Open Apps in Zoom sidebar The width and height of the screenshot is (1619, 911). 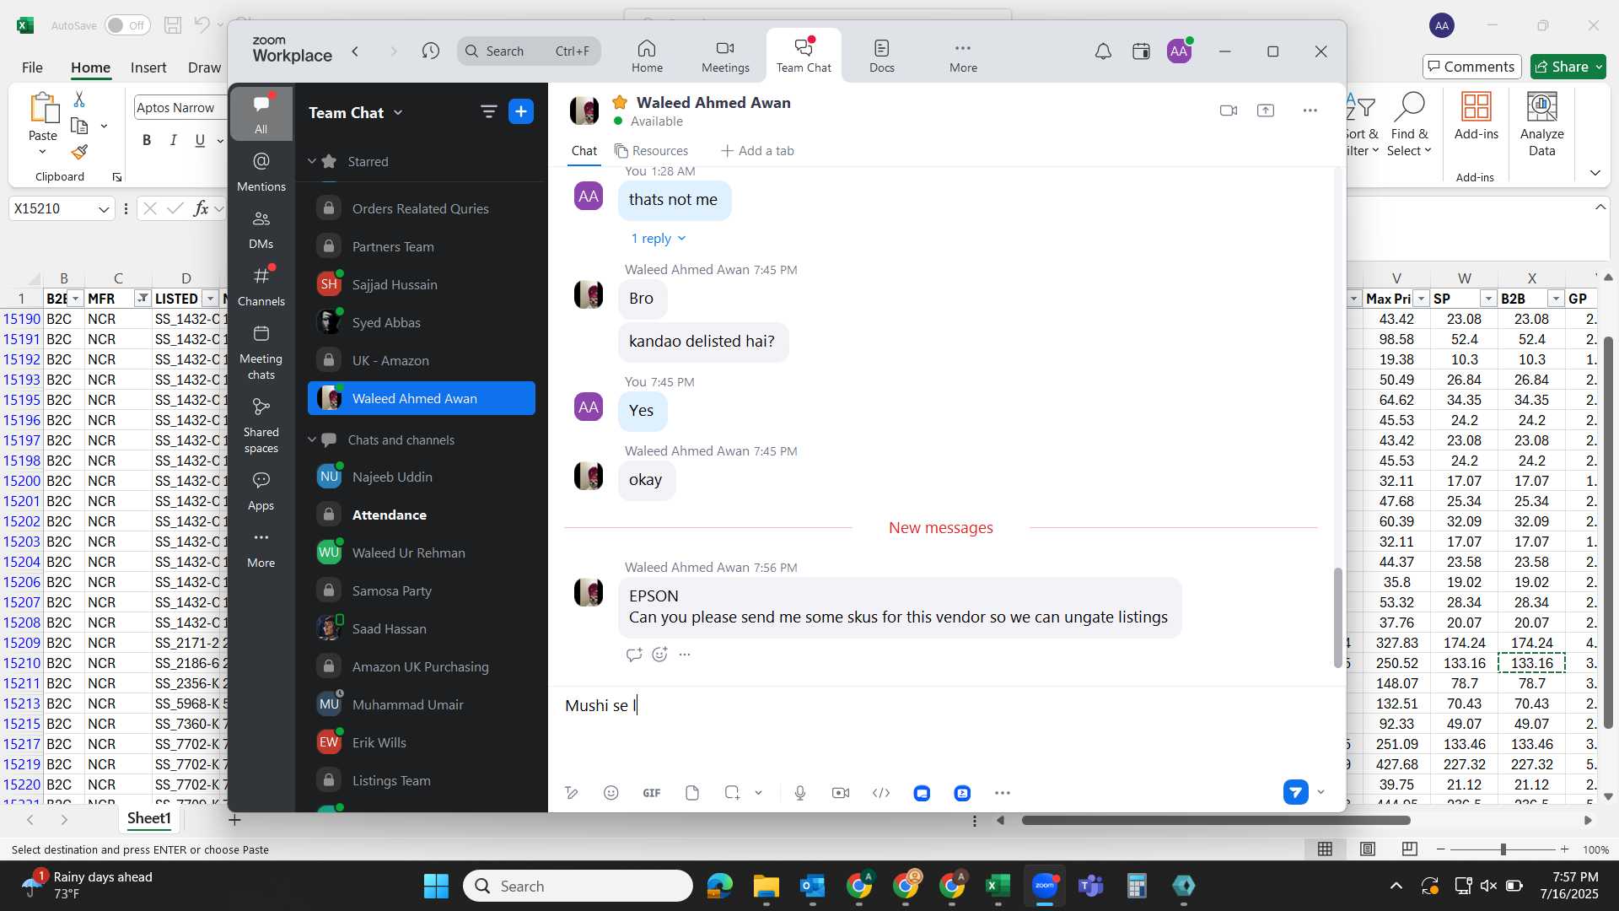pos(261,491)
